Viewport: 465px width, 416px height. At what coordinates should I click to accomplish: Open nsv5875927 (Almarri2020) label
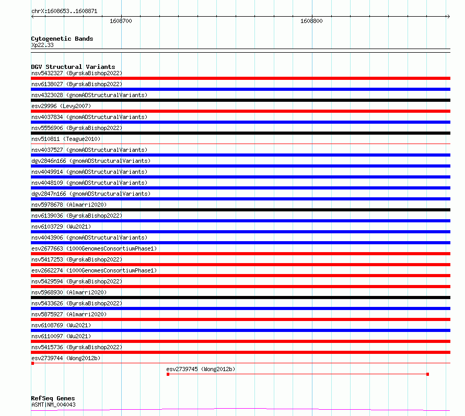pyautogui.click(x=69, y=314)
